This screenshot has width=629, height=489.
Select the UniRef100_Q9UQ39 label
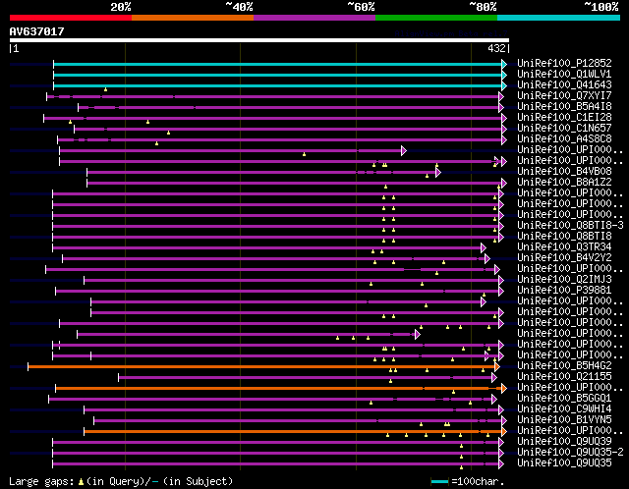pyautogui.click(x=564, y=442)
